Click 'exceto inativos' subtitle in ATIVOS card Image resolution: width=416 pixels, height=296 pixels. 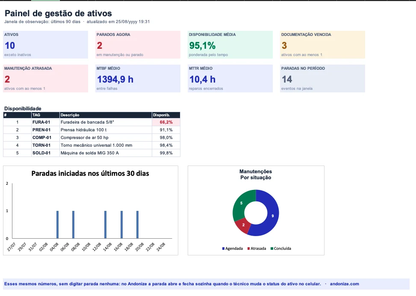[x=18, y=55]
